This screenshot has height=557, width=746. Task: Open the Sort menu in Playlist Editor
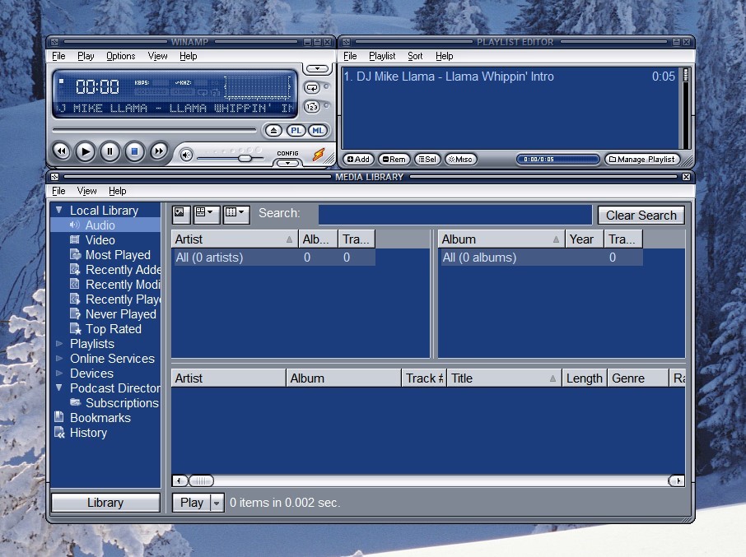tap(415, 56)
